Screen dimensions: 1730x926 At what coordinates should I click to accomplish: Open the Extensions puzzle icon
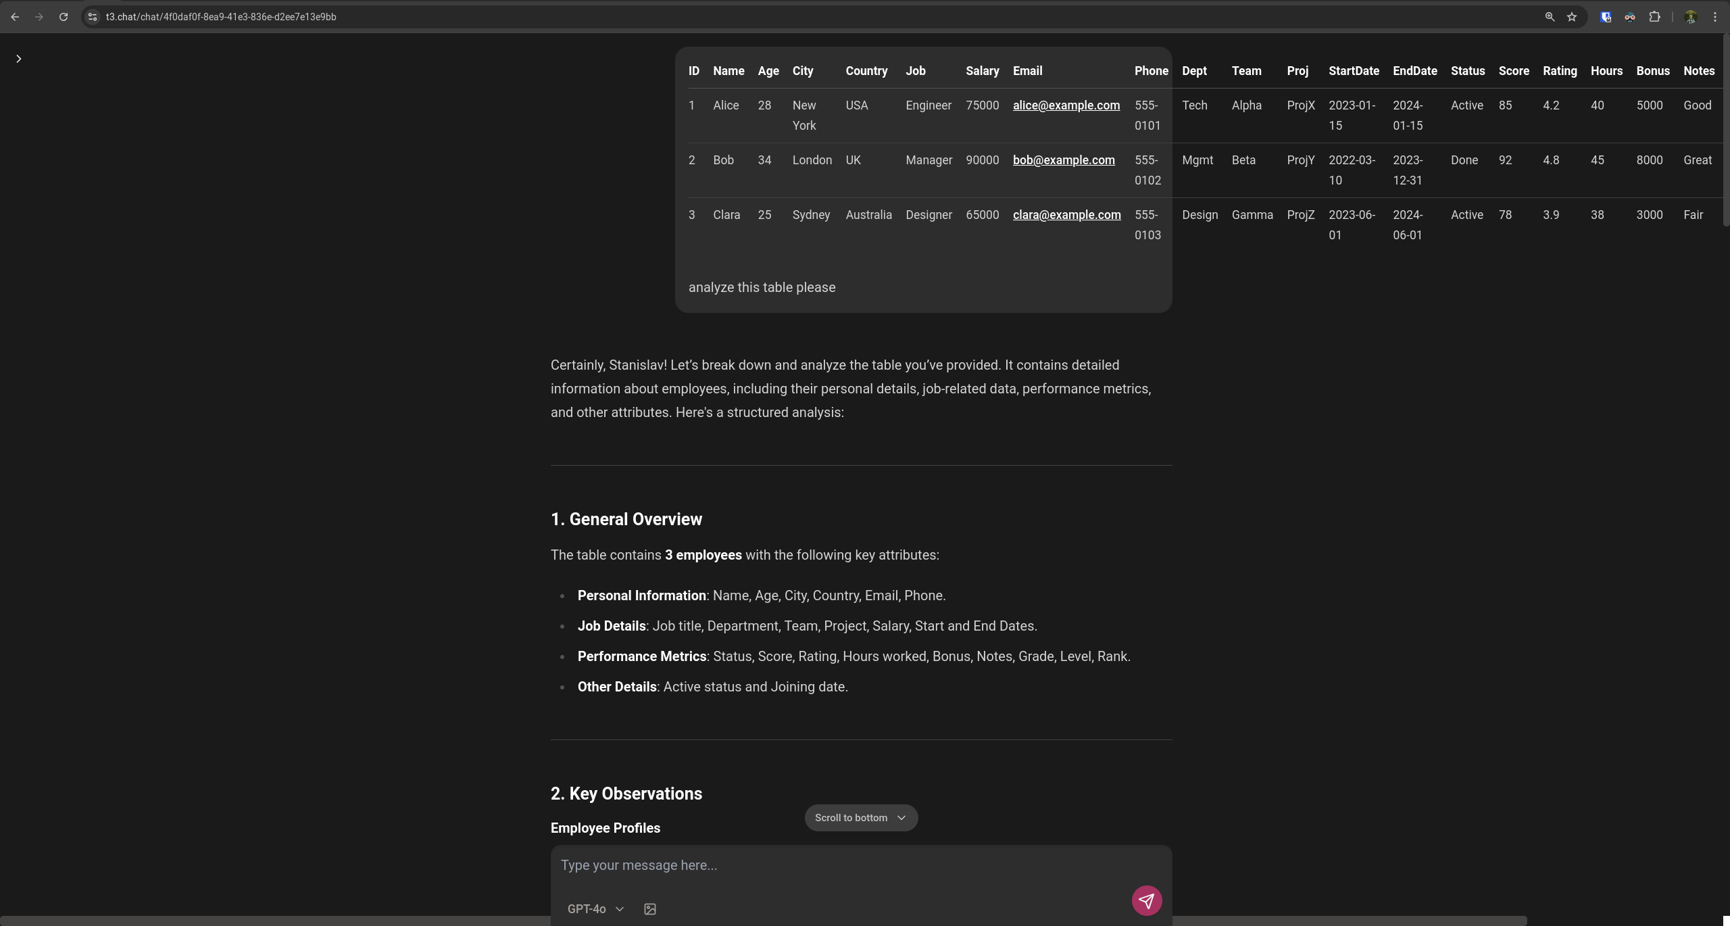click(1654, 17)
